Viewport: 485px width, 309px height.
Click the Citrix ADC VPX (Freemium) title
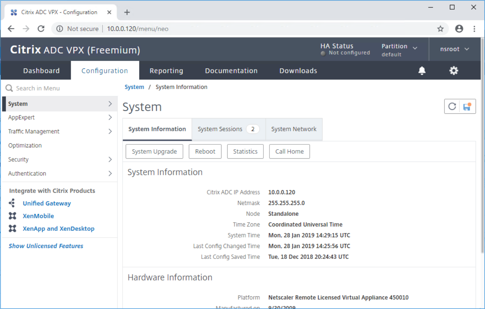click(x=75, y=50)
